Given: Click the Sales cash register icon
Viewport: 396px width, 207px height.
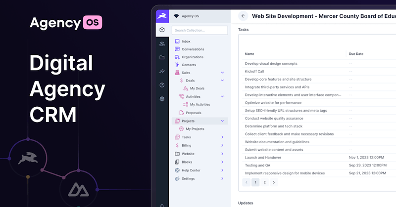Looking at the screenshot, I should click(x=177, y=73).
